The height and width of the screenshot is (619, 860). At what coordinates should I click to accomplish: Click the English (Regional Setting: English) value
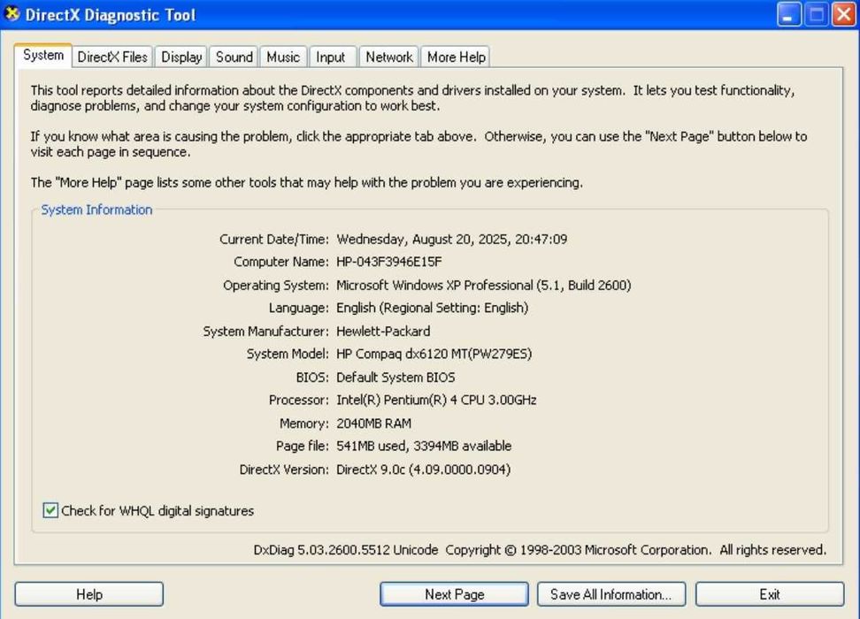(x=432, y=308)
